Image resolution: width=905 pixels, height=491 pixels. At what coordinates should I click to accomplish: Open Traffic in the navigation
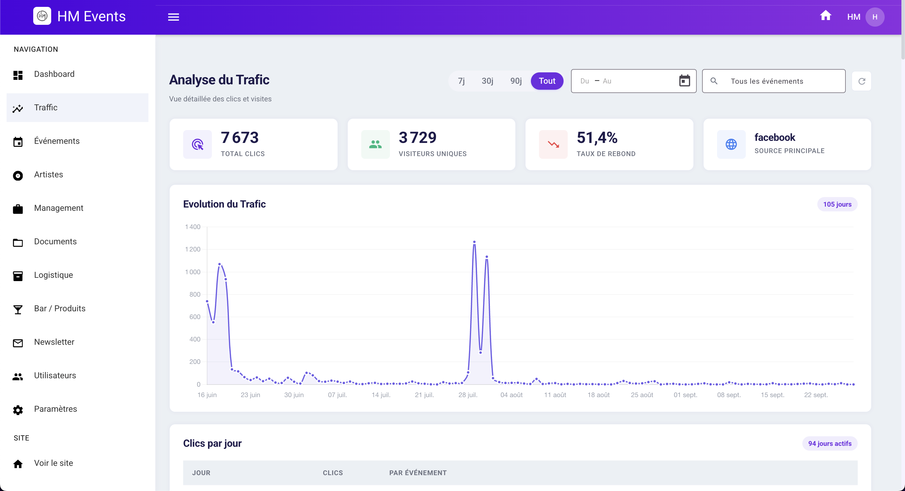pyautogui.click(x=77, y=108)
